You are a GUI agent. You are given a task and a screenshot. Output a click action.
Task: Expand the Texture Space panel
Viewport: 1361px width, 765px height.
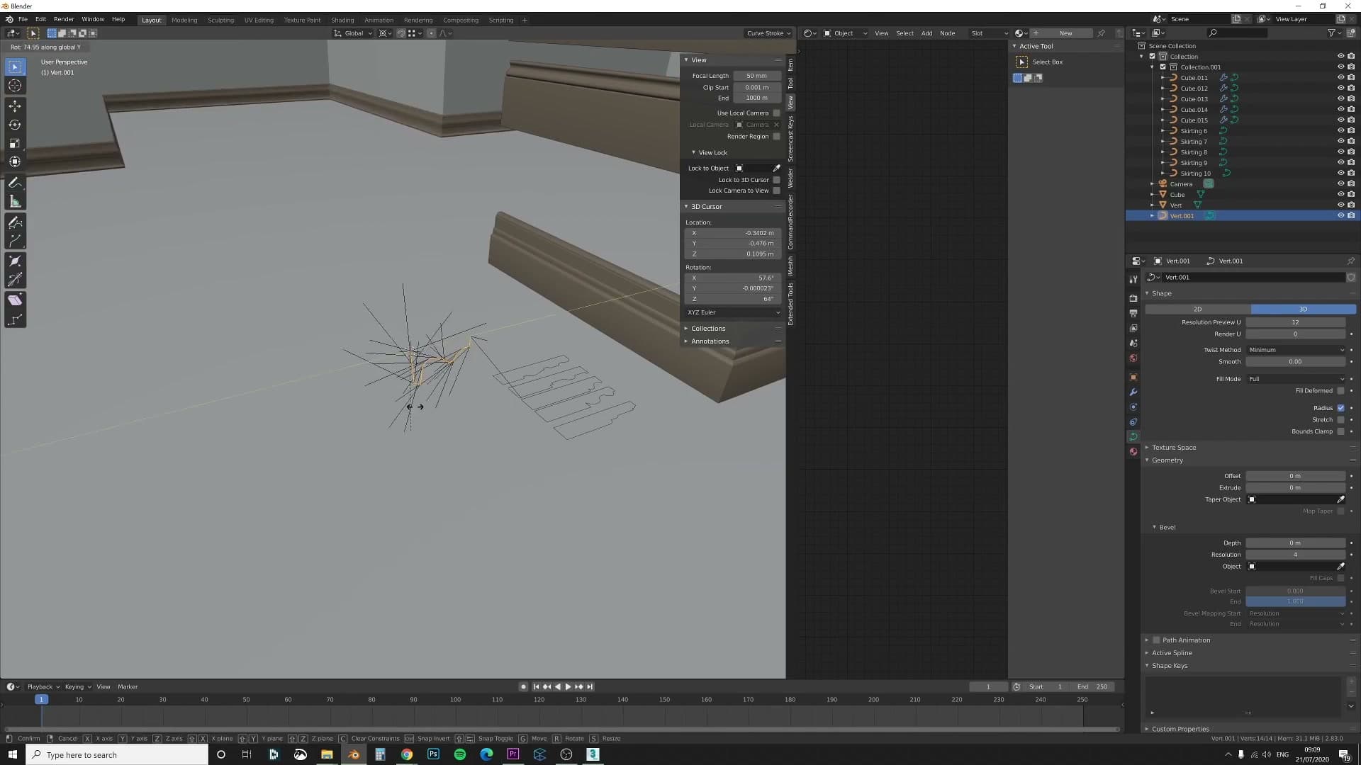(1173, 448)
